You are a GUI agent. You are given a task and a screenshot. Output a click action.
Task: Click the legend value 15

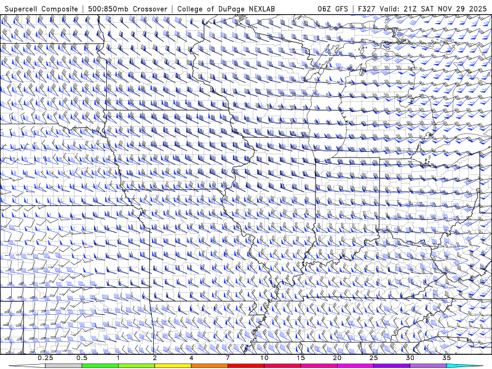(301, 358)
